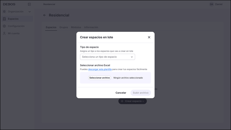Open Espacios in the sidebar

pos(17,19)
